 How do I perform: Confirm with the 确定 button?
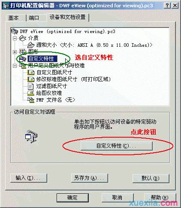pyautogui.click(x=72, y=198)
